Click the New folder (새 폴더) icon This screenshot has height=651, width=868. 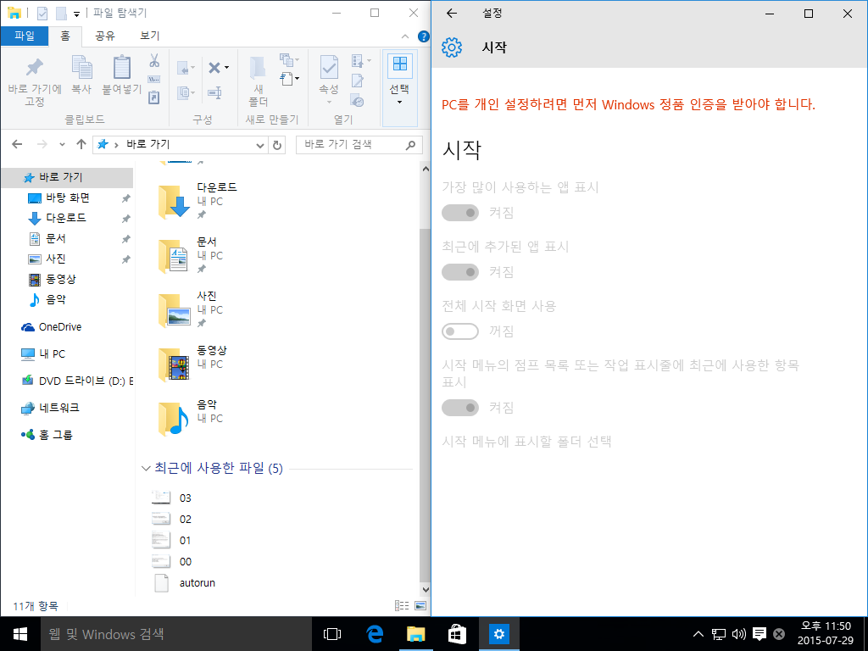pyautogui.click(x=258, y=68)
